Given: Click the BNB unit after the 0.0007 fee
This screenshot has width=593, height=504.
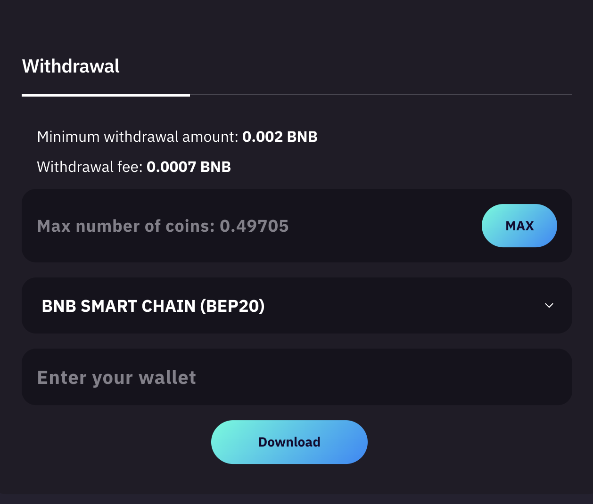Looking at the screenshot, I should click(215, 167).
